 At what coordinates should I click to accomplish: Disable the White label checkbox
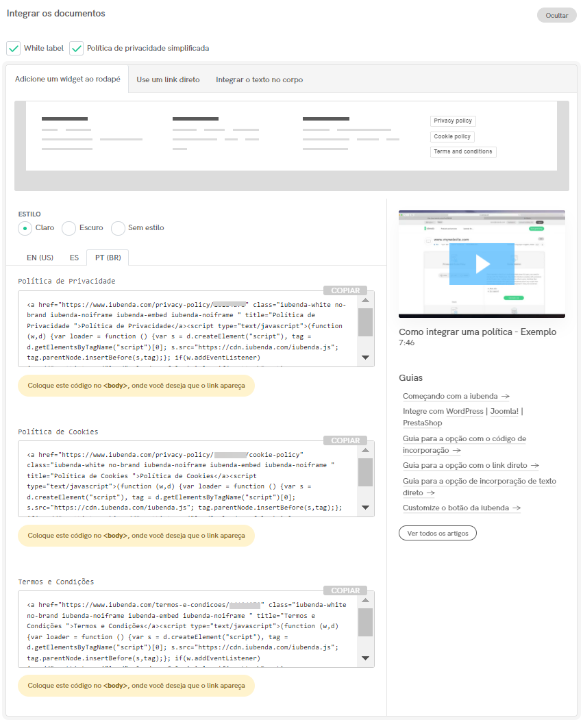click(14, 48)
